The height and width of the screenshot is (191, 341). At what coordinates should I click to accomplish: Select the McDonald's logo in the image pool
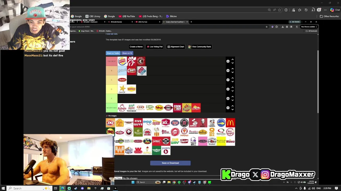pyautogui.click(x=230, y=123)
